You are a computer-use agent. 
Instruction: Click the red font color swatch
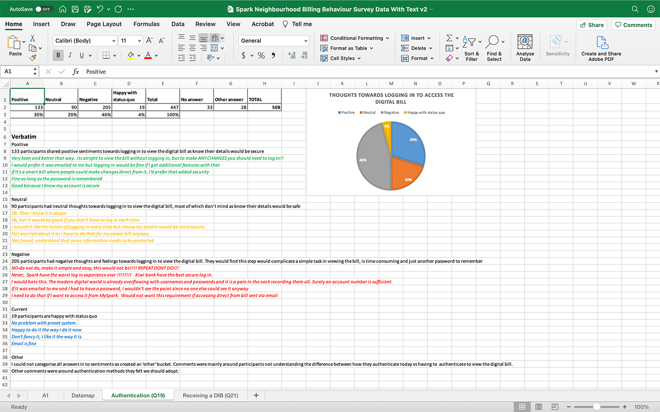coord(148,55)
